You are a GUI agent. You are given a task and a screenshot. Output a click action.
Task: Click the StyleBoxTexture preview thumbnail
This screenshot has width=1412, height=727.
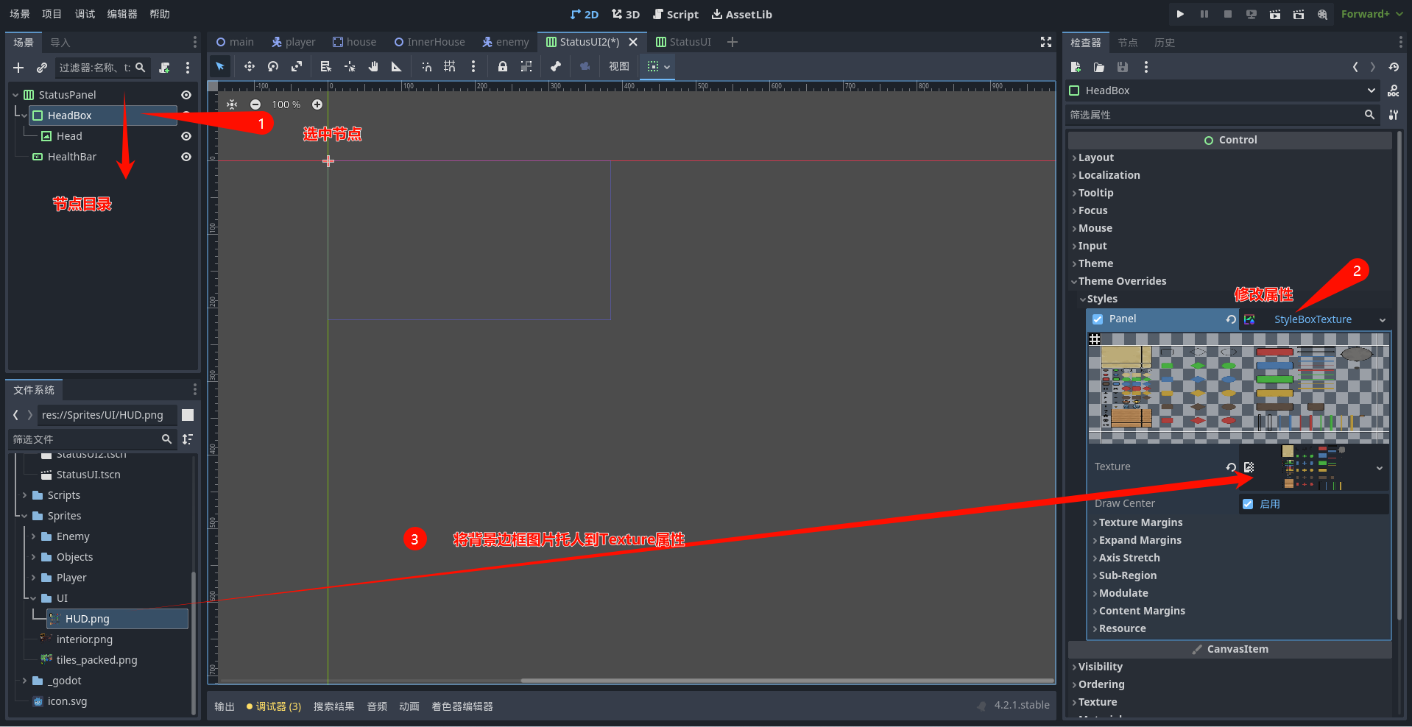pyautogui.click(x=1238, y=388)
